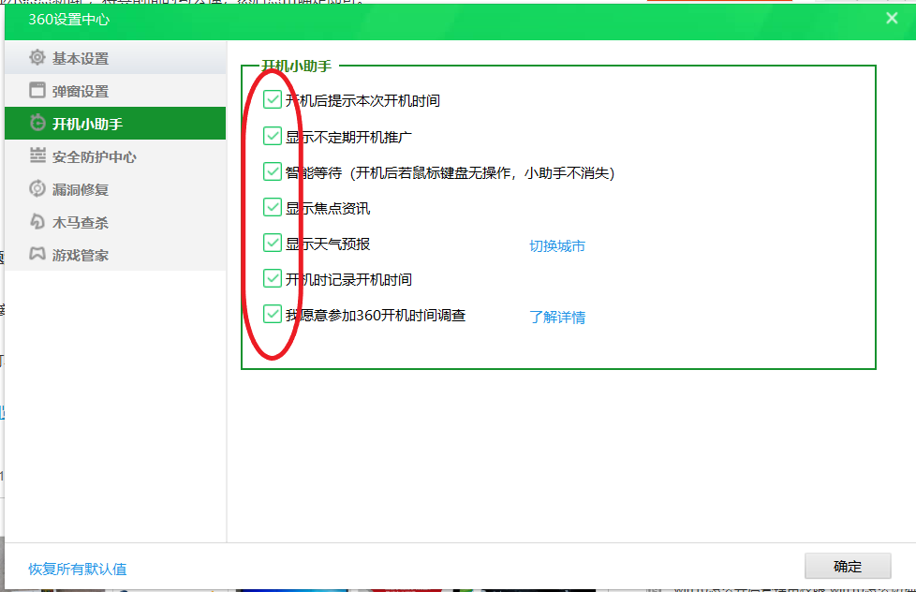The image size is (916, 592).
Task: Open the 切换城市 link
Action: pos(557,246)
